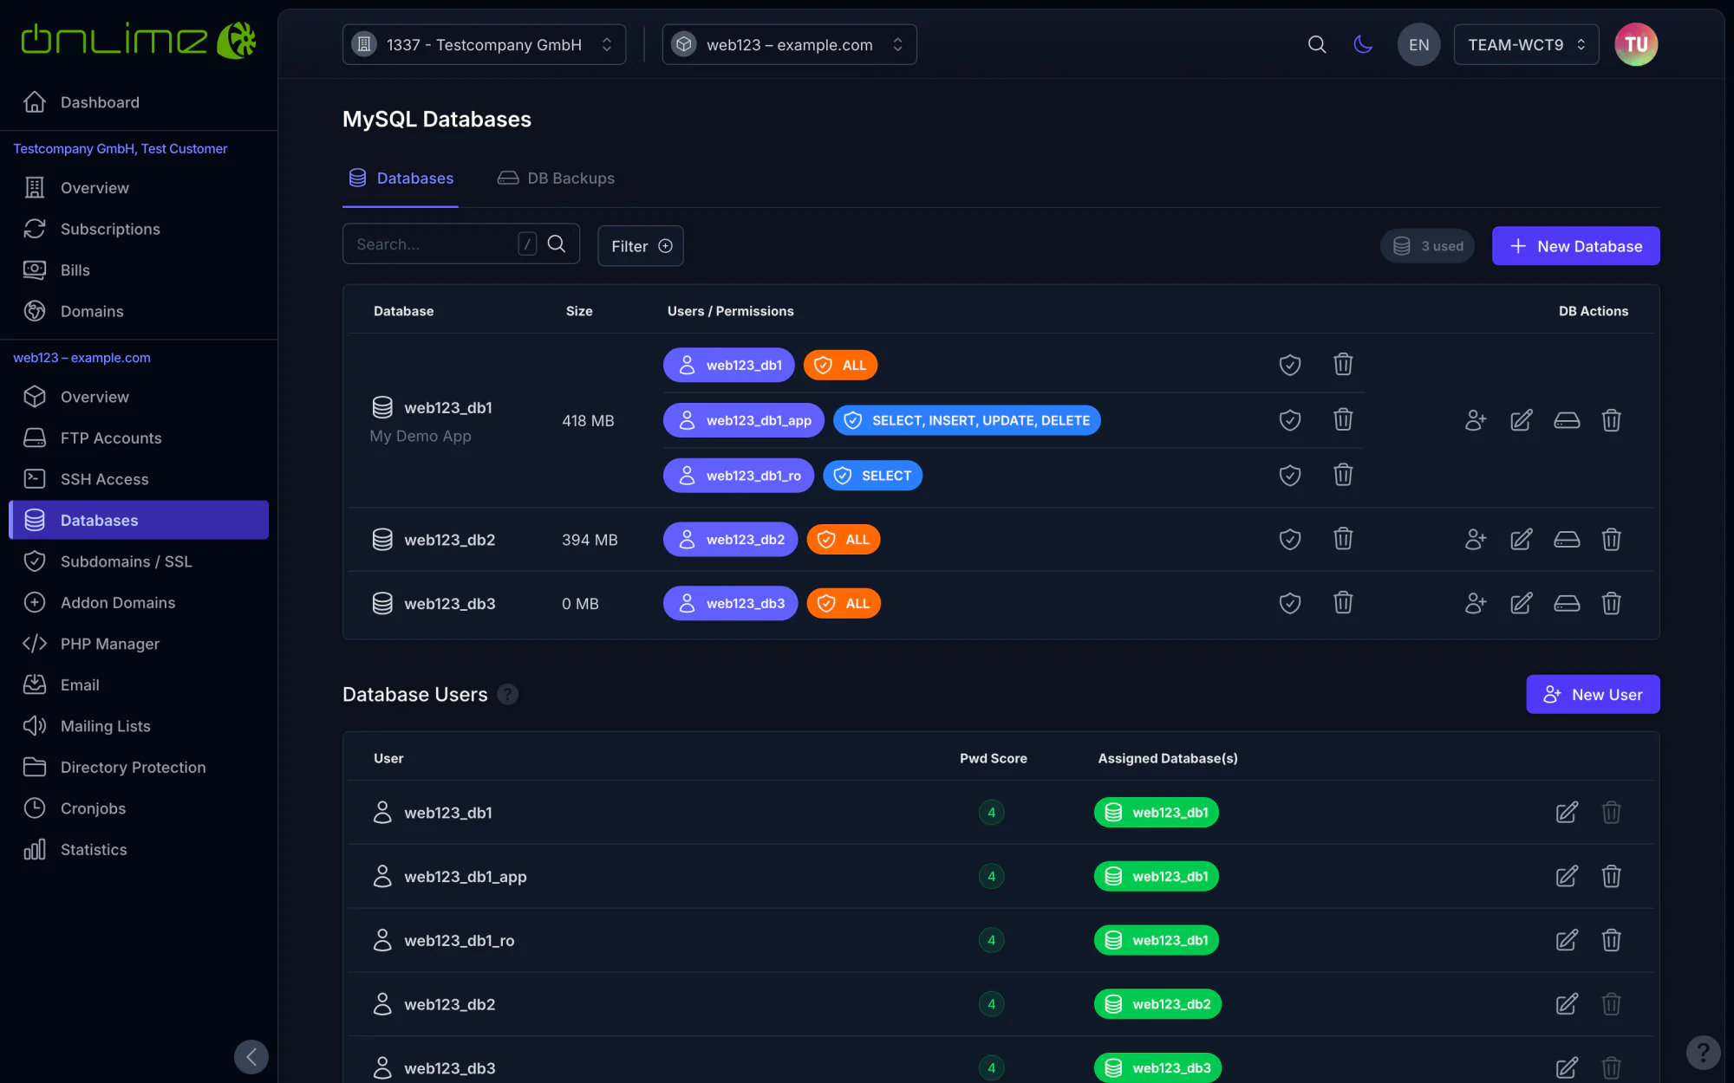The height and width of the screenshot is (1083, 1734).
Task: Add user to the web123_db2 database
Action: 1476,540
